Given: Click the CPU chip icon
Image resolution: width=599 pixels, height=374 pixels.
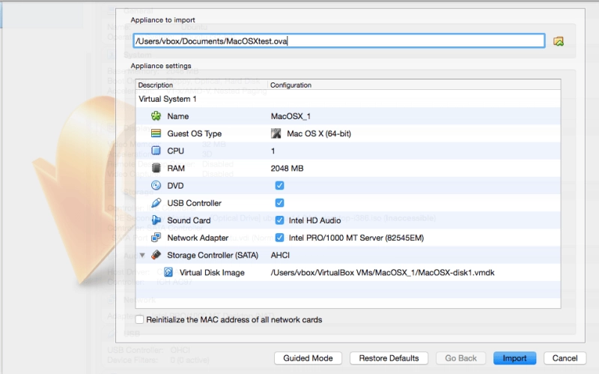Looking at the screenshot, I should [x=156, y=151].
